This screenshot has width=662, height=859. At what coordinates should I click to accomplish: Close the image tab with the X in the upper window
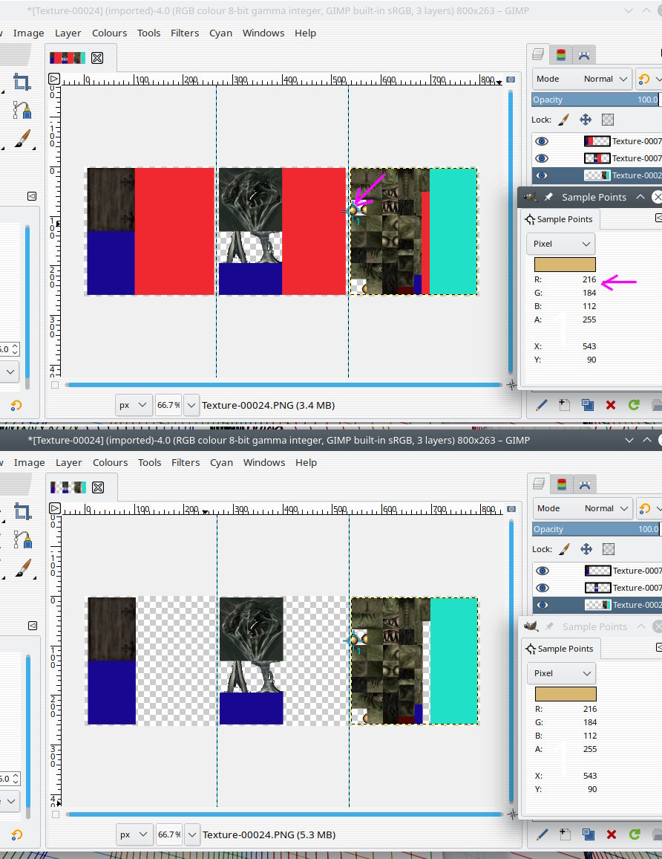(x=97, y=57)
